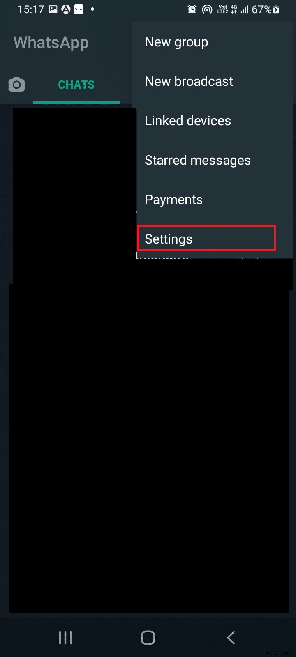Screen dimensions: 296x657
Task: Tap the home navigation button
Action: [148, 638]
